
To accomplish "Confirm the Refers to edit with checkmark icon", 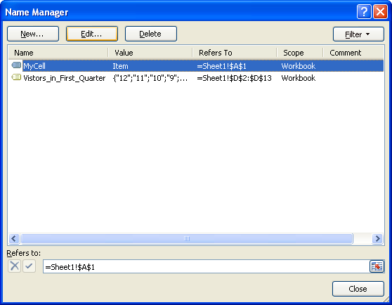I will [30, 266].
